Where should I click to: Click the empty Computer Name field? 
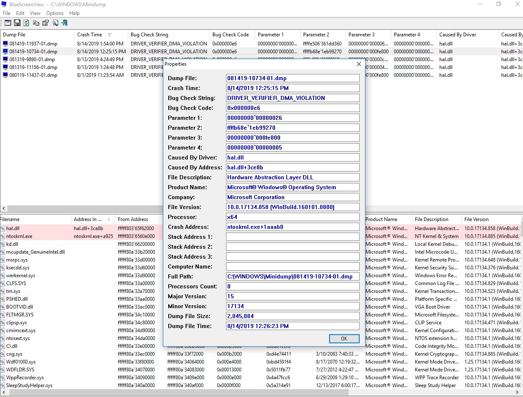coord(292,266)
